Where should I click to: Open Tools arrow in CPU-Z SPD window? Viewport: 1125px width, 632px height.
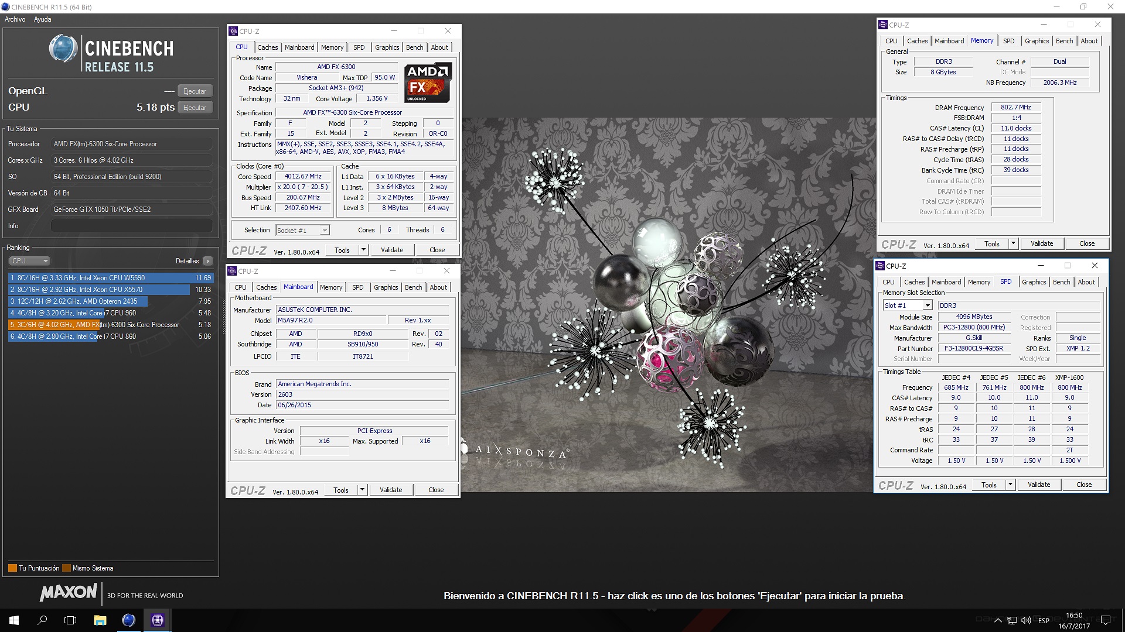[1010, 485]
